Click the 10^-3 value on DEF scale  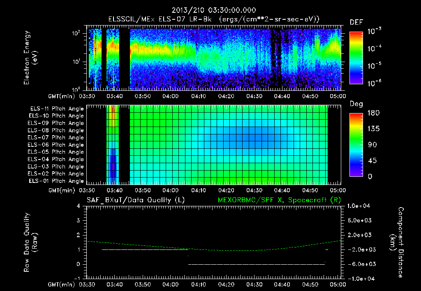pos(374,31)
